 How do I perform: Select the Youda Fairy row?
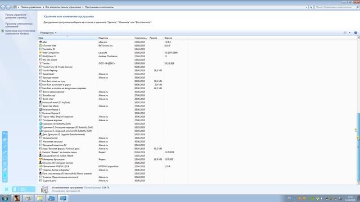point(112,67)
